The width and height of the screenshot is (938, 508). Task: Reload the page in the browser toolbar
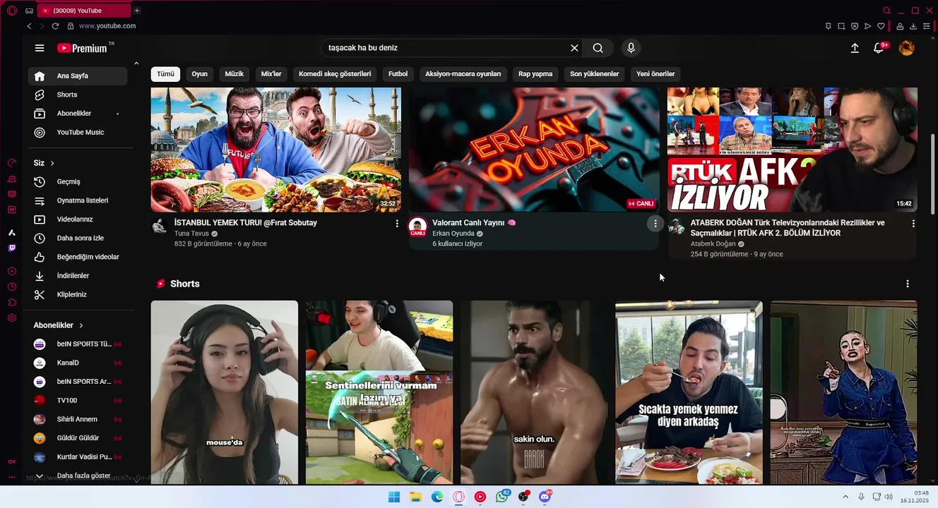click(x=55, y=26)
